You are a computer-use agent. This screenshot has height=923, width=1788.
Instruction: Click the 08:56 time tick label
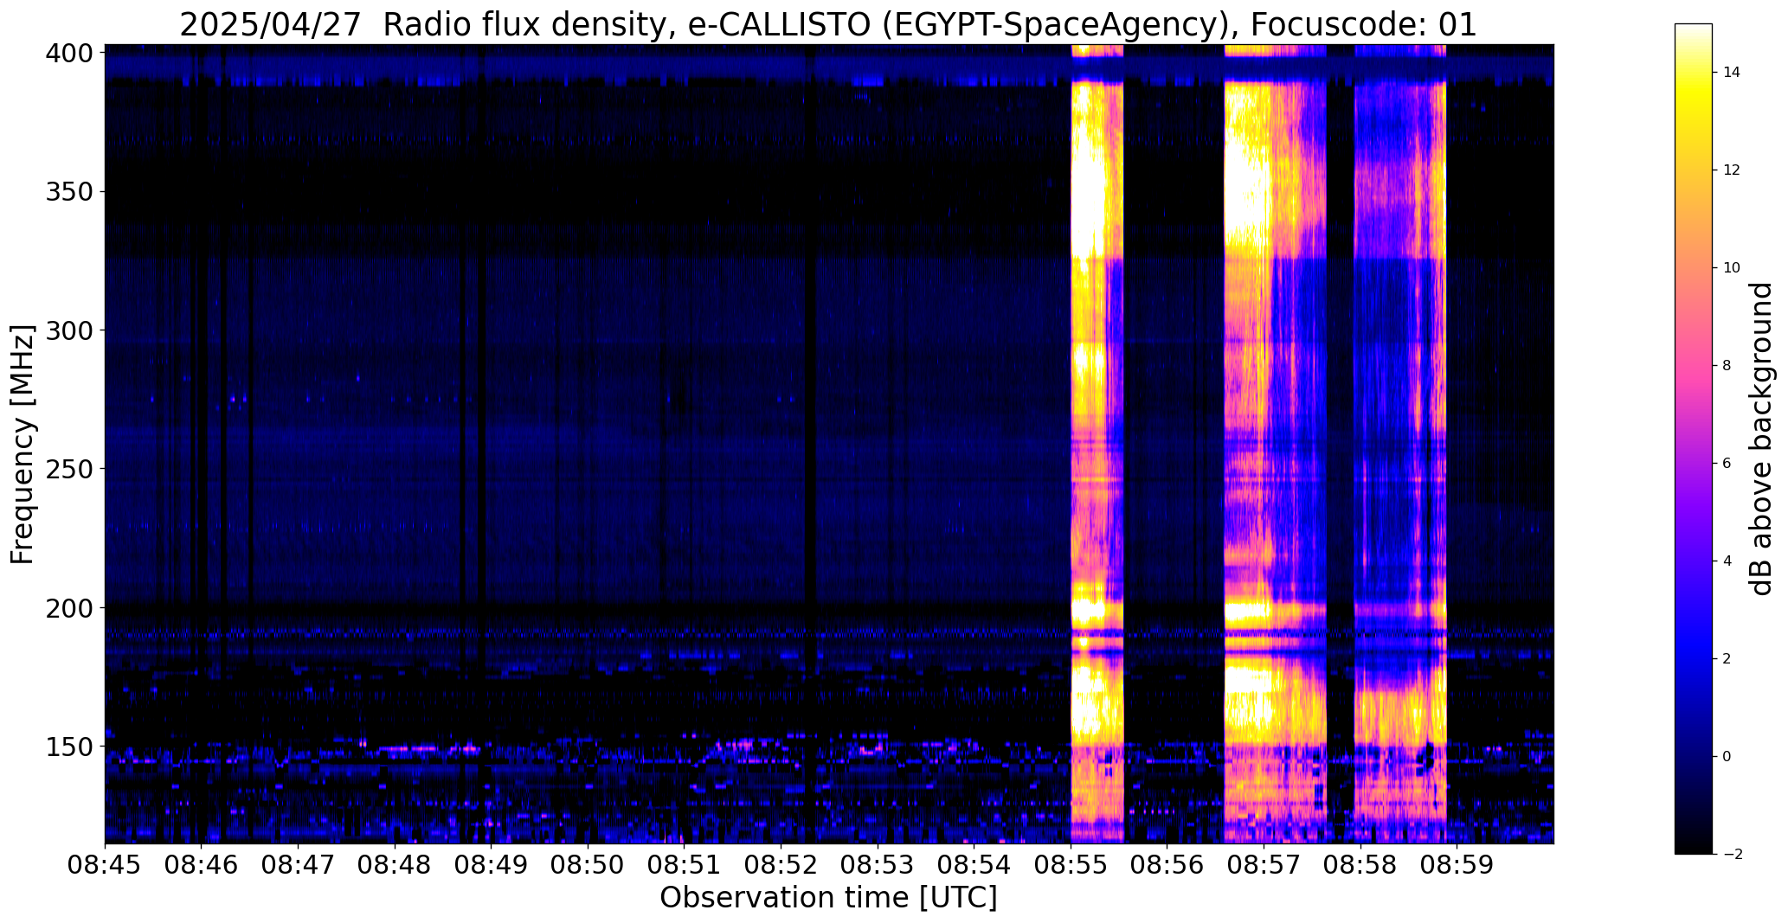pyautogui.click(x=1167, y=865)
